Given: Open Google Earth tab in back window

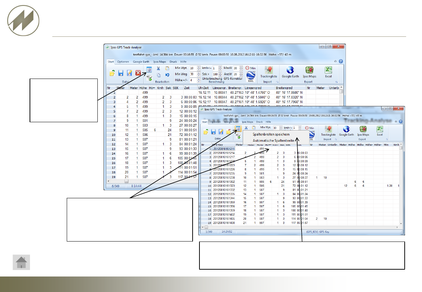Looking at the screenshot, I should pos(141,62).
